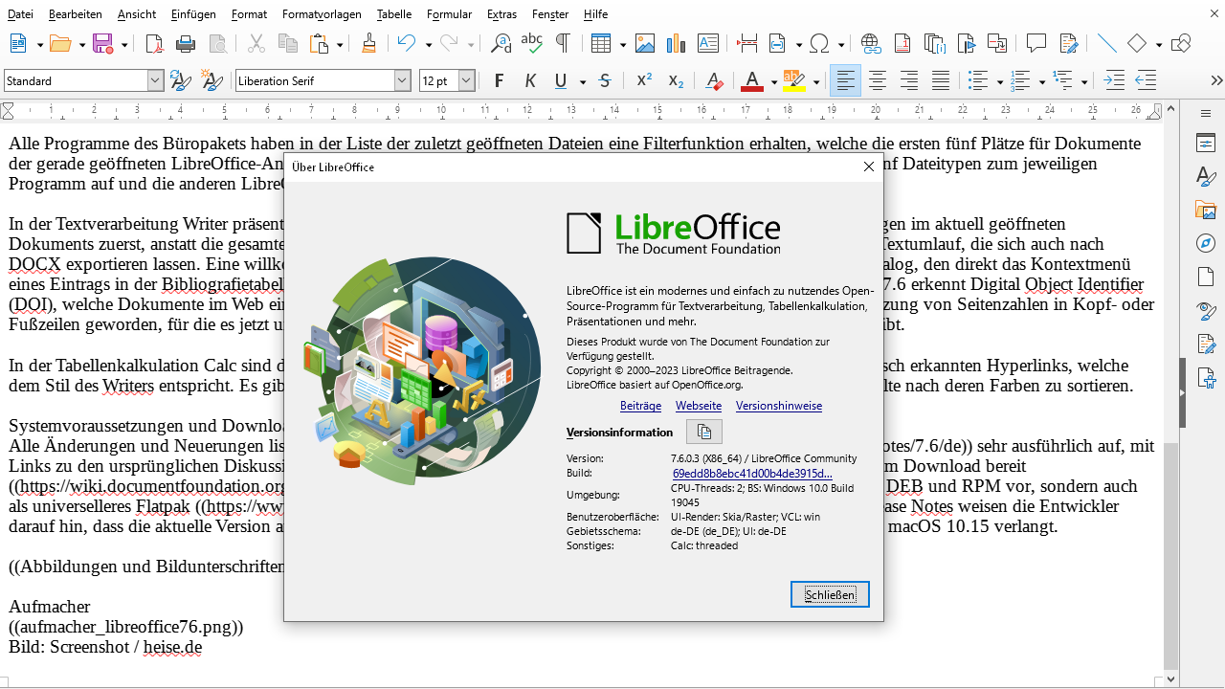Open the sidebar Gallery deck
This screenshot has height=689, width=1225.
click(x=1206, y=211)
